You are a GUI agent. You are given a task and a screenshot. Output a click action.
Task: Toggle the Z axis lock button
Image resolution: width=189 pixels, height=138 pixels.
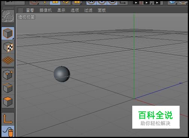[x=112, y=3]
